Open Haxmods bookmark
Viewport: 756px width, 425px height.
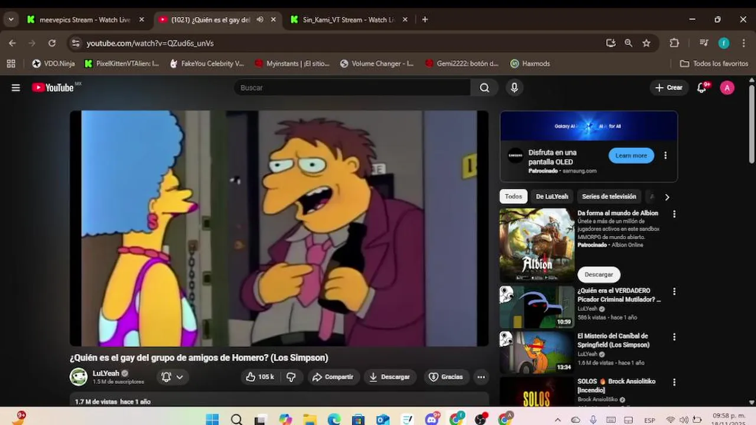[530, 63]
